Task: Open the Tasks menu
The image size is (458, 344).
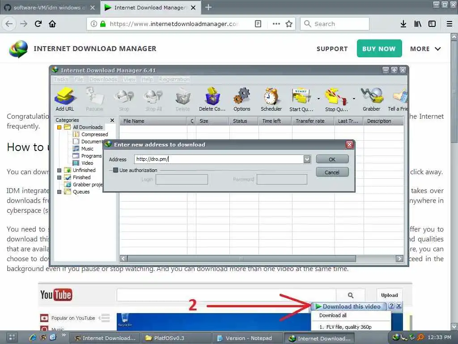Action: pyautogui.click(x=61, y=79)
